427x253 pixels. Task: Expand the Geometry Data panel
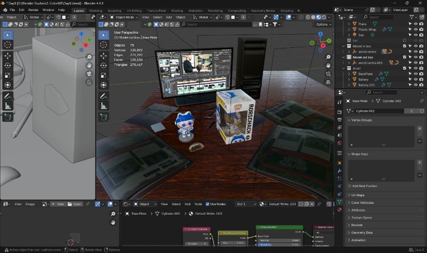coord(362,233)
